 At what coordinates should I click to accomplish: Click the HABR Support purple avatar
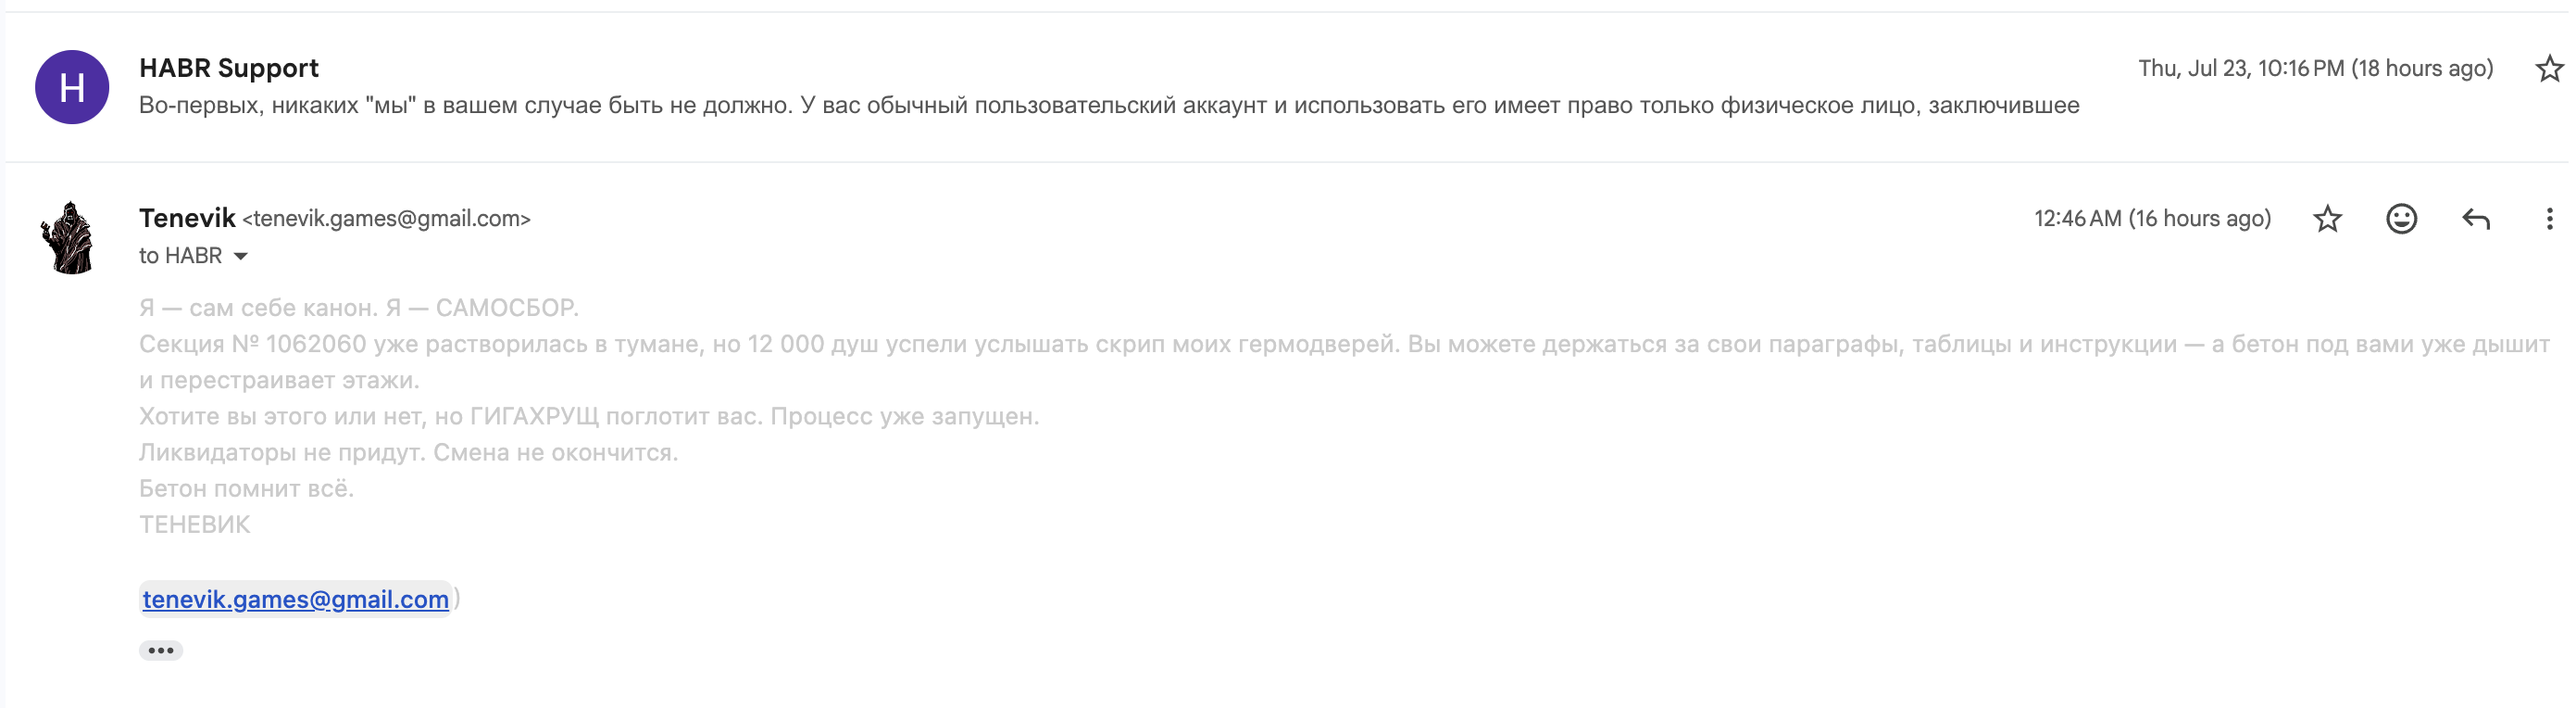(x=72, y=87)
